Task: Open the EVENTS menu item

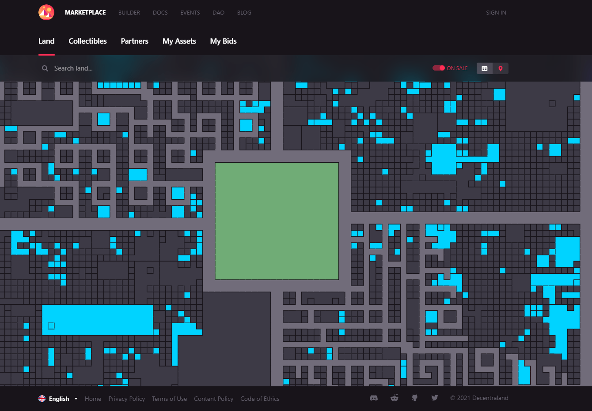Action: (190, 12)
